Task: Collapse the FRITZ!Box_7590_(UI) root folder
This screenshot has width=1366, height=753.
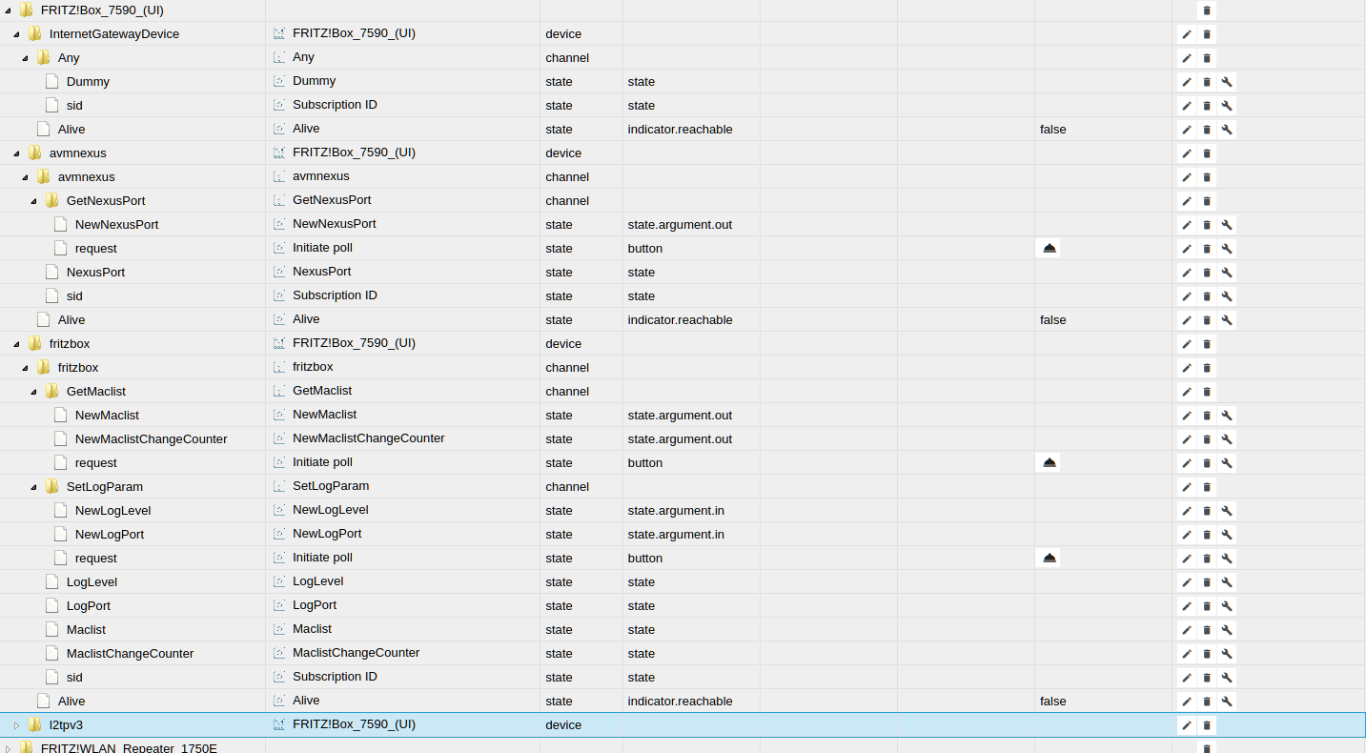Action: [8, 10]
